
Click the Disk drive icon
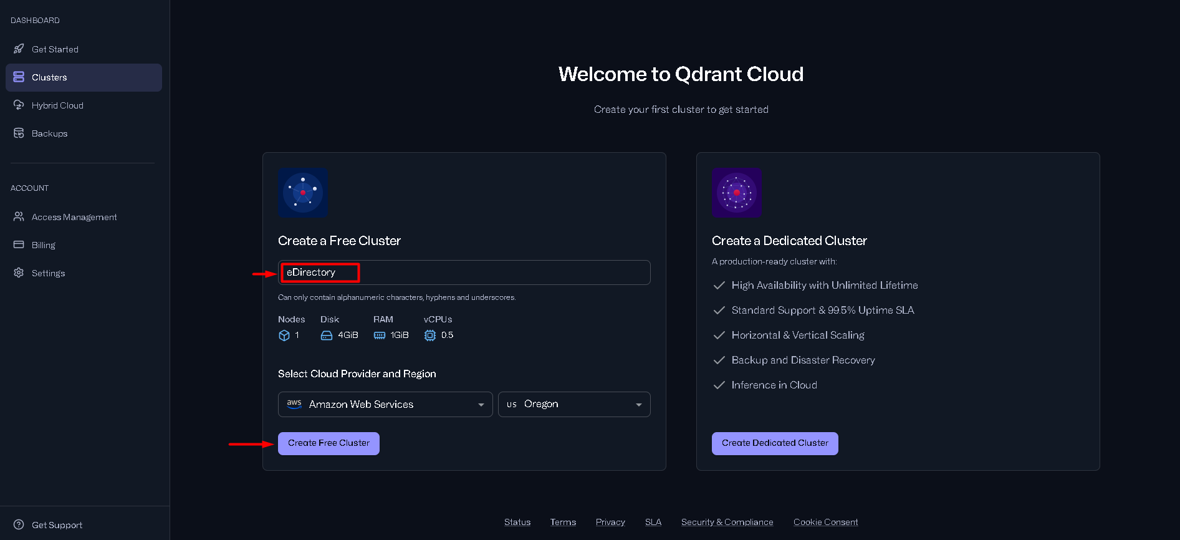(327, 335)
